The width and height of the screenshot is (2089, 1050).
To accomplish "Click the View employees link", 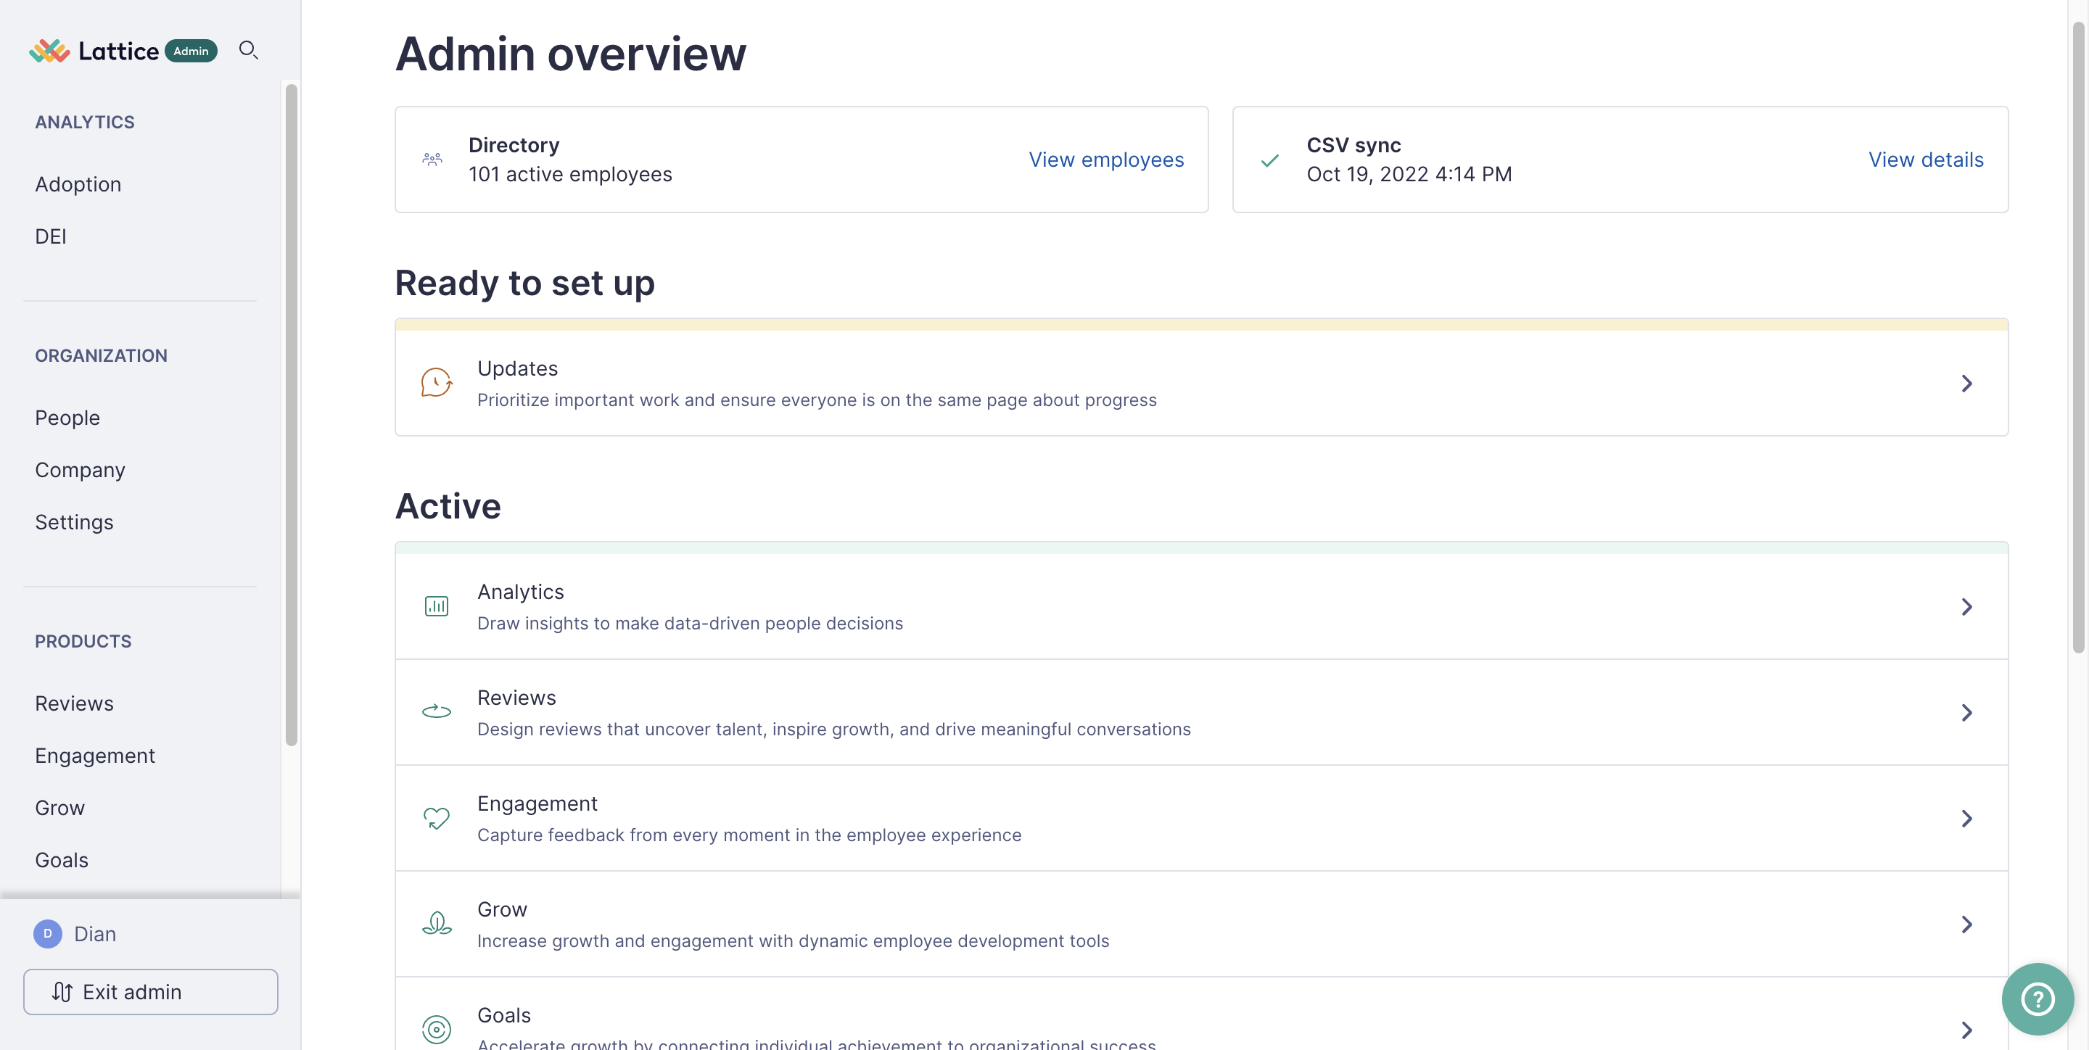I will pos(1106,160).
